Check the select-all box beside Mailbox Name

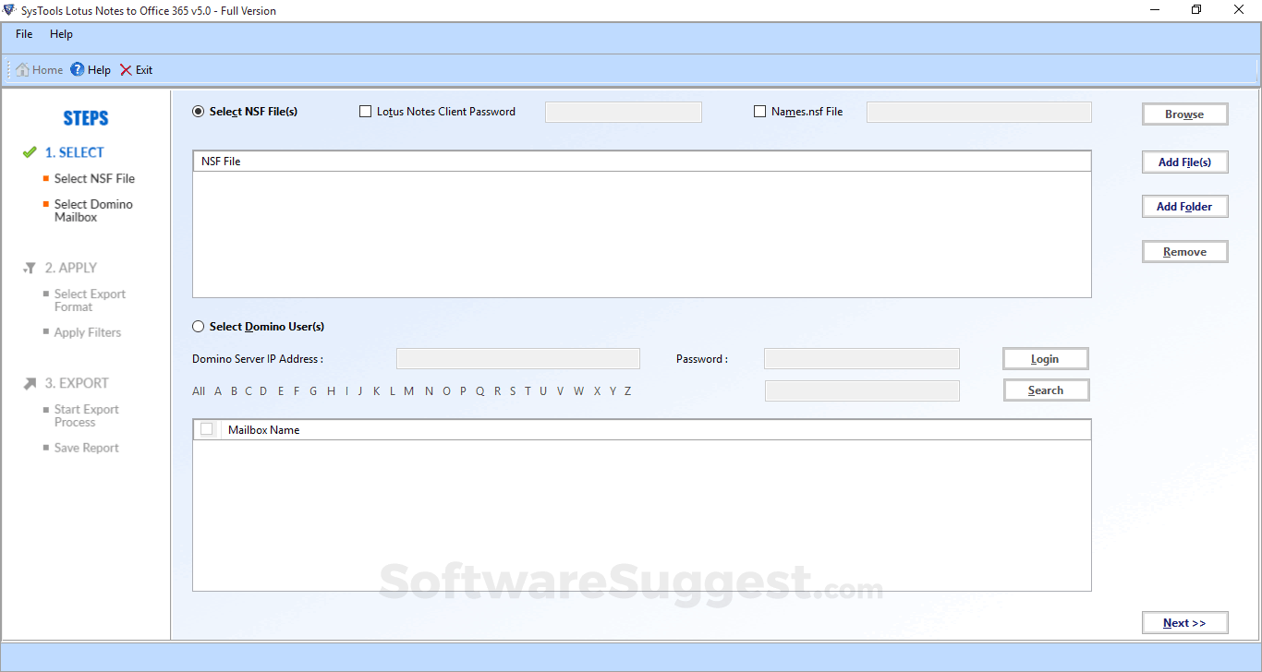tap(206, 429)
